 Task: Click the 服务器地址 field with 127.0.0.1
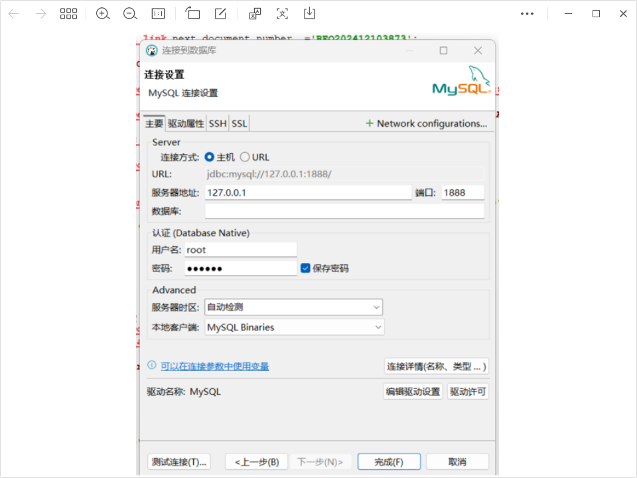point(308,193)
